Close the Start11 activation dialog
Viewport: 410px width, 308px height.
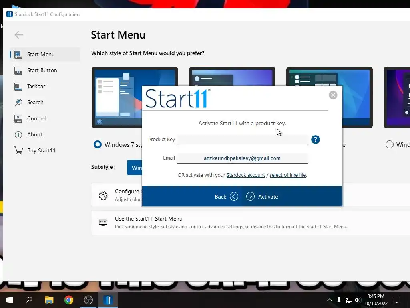333,95
